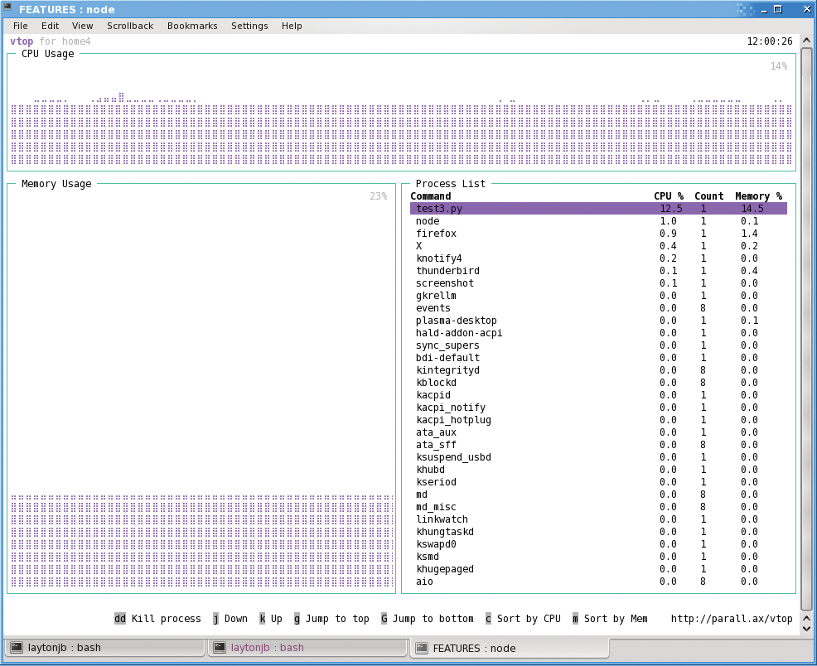This screenshot has height=666, width=817.
Task: Select the node process row
Action: [598, 221]
